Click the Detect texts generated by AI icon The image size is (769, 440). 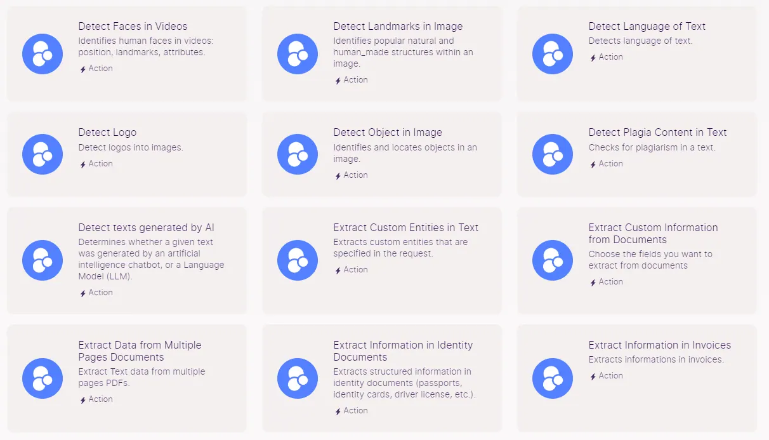pyautogui.click(x=43, y=260)
